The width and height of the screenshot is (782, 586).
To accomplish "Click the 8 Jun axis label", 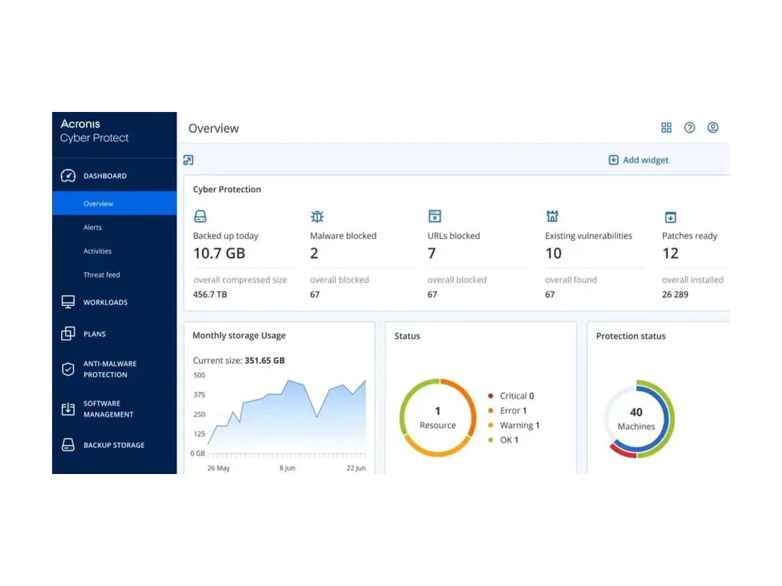I will pos(287,468).
